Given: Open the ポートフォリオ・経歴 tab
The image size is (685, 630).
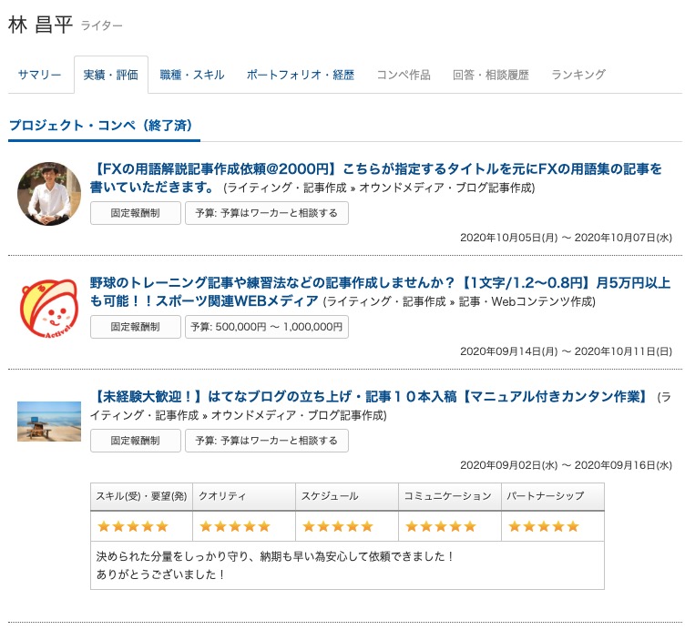Looking at the screenshot, I should [x=301, y=75].
